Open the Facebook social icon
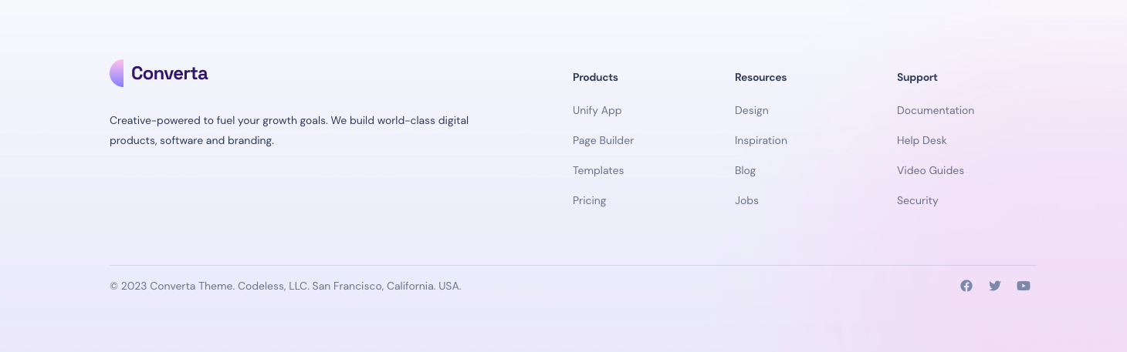 click(966, 286)
